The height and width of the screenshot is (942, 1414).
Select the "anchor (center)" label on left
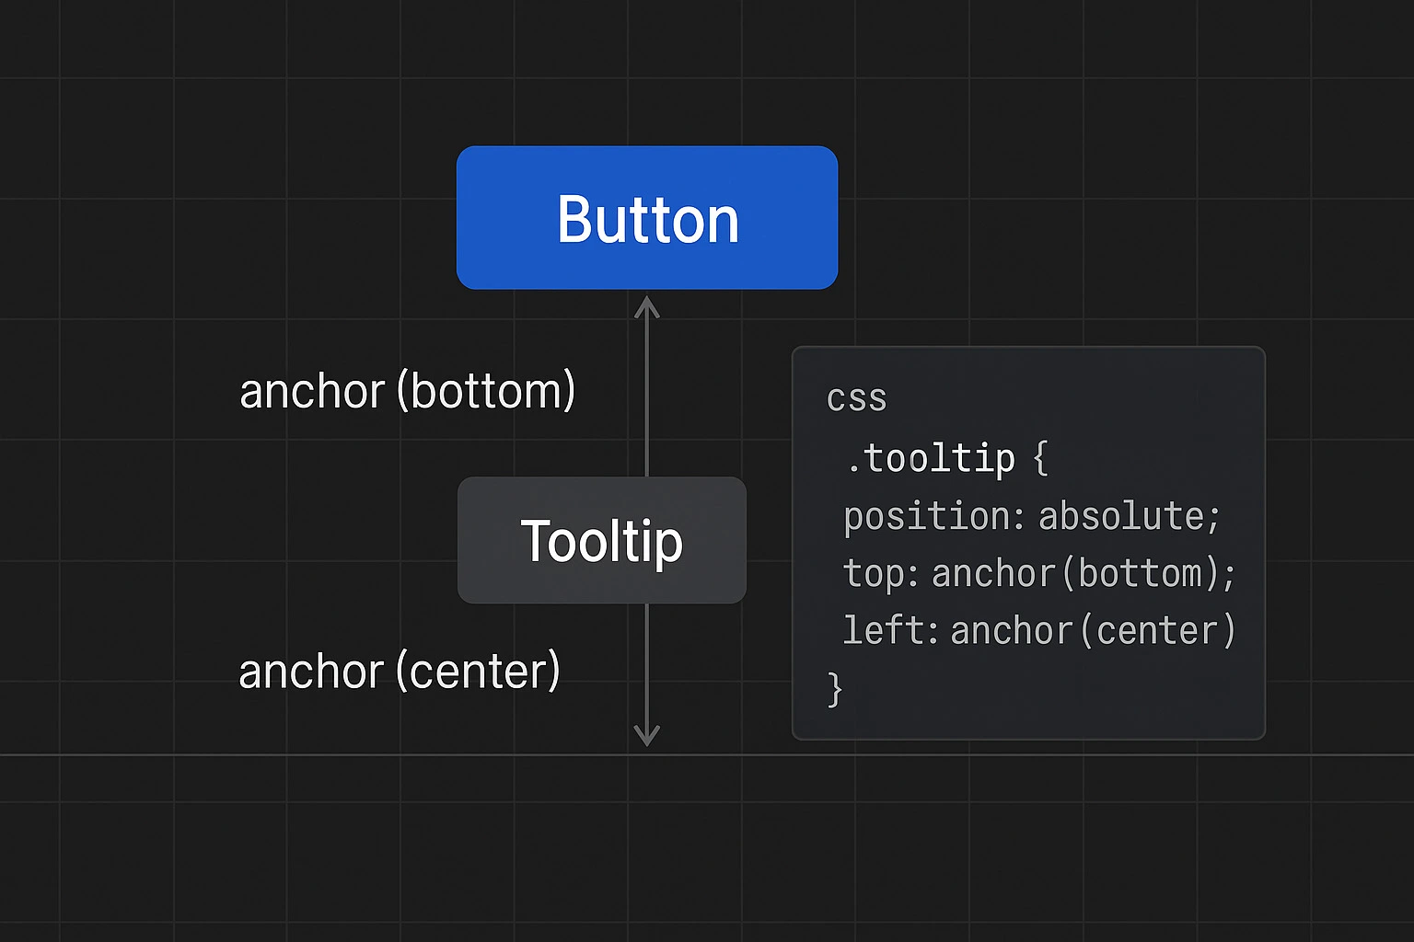pos(400,672)
